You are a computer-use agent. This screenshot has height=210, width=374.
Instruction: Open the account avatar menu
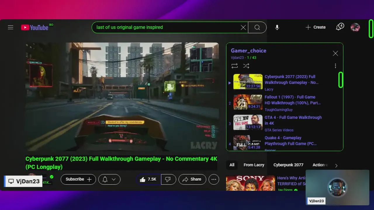(355, 27)
